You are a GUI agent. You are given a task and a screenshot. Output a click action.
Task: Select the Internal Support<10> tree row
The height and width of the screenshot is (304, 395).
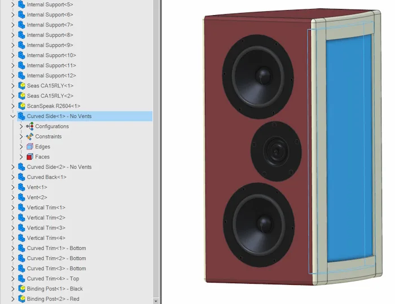pos(51,55)
